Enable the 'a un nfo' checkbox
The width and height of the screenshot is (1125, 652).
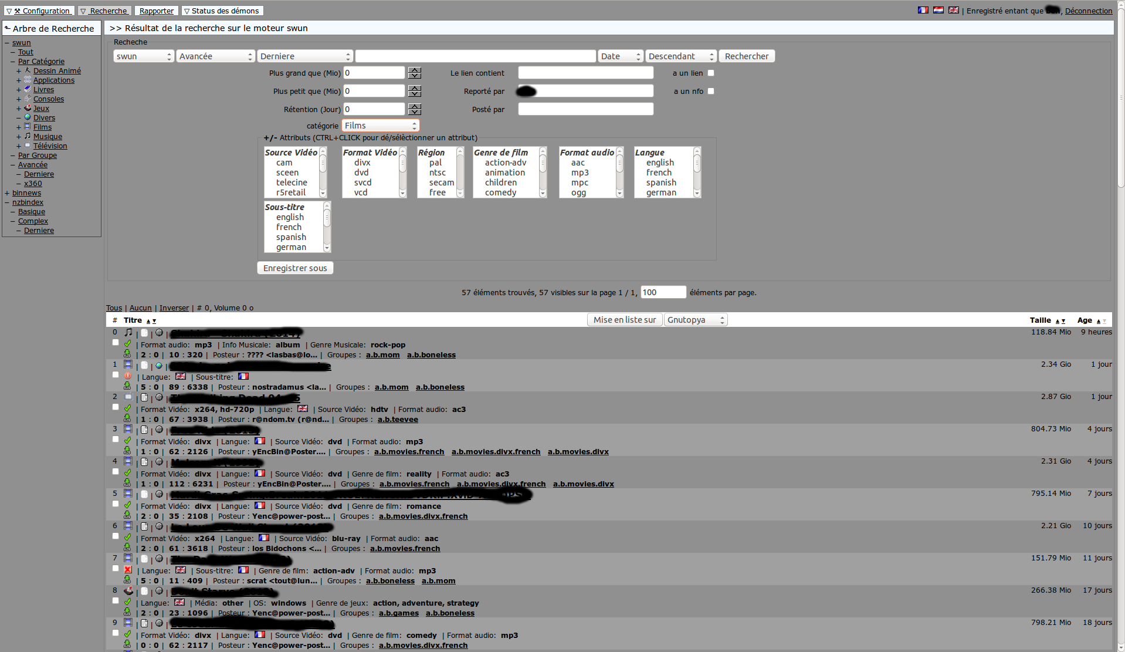(x=710, y=91)
